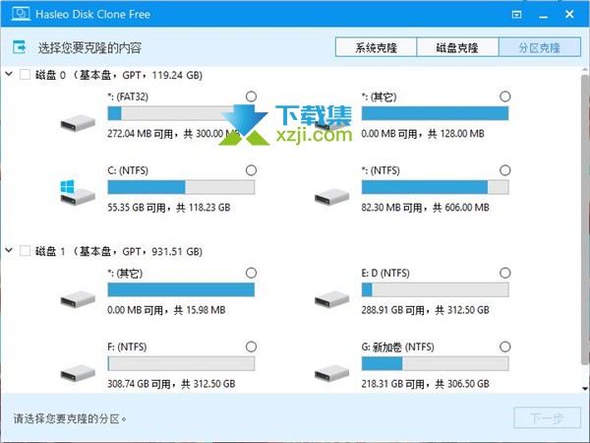This screenshot has width=590, height=443.
Task: Click the text 308.74 GB 可用, 共 312.50 GB
Action: click(x=171, y=384)
